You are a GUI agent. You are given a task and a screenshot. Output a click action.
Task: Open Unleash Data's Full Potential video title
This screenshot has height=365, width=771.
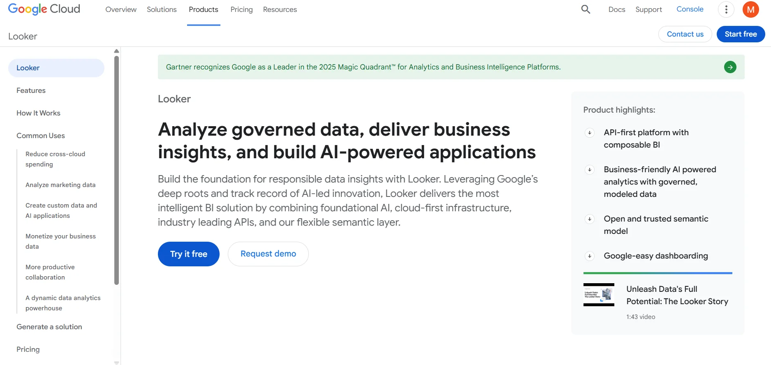[677, 295]
